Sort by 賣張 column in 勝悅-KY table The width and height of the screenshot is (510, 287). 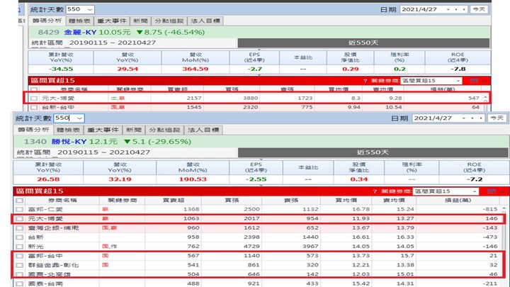(291, 201)
